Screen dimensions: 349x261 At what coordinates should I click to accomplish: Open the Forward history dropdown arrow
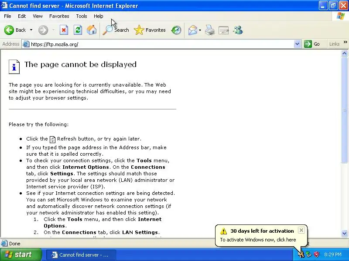pos(53,30)
